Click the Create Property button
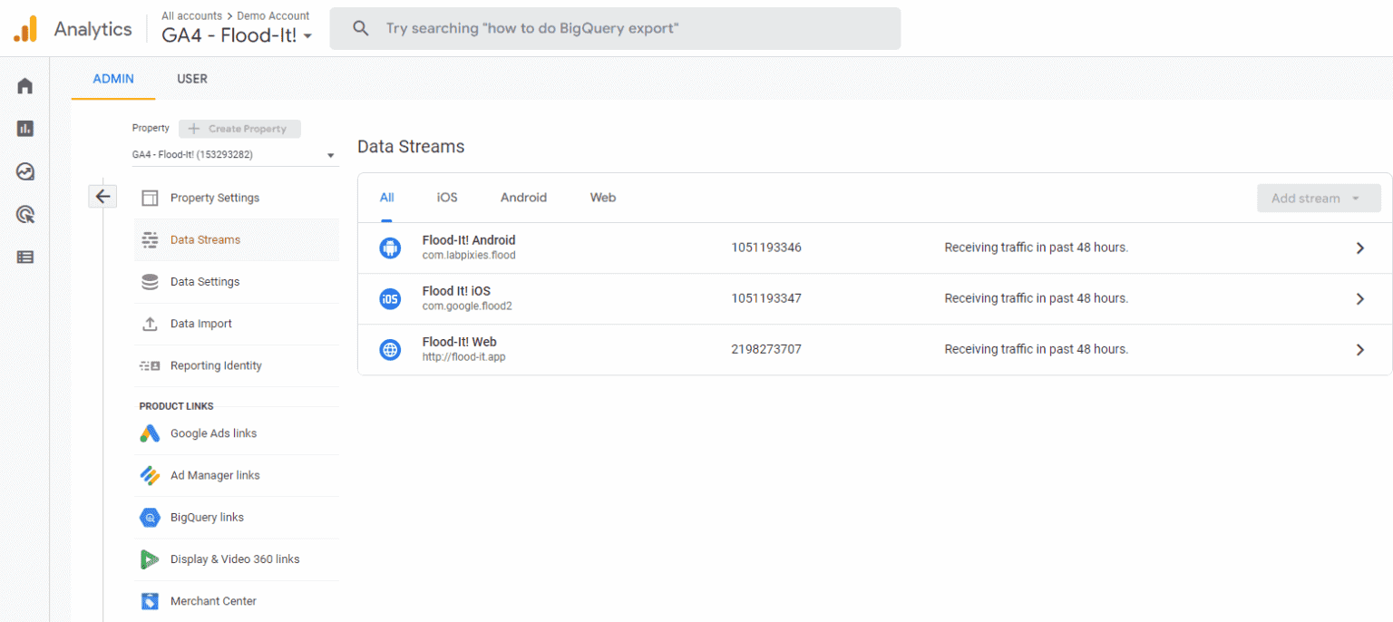 tap(239, 129)
